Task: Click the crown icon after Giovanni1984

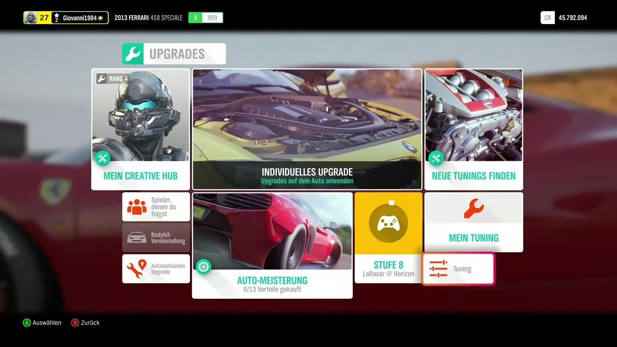Action: click(101, 18)
